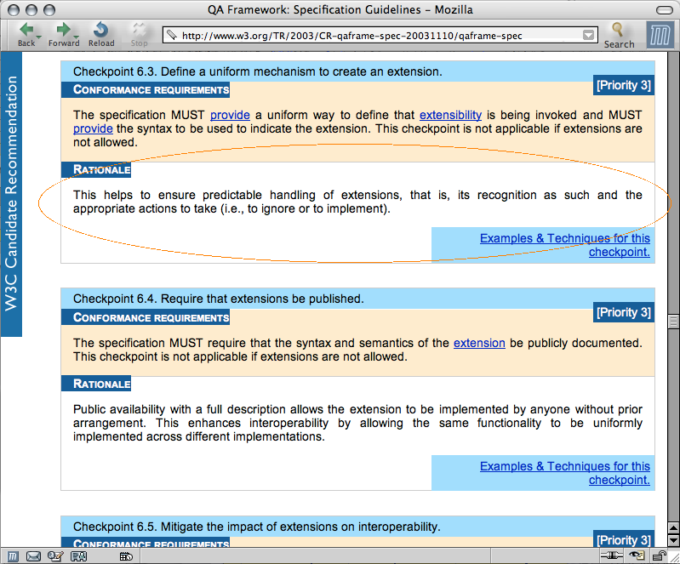This screenshot has height=564, width=680.
Task: Follow the 'extensibility' link in Checkpoint 6.3
Action: 450,115
